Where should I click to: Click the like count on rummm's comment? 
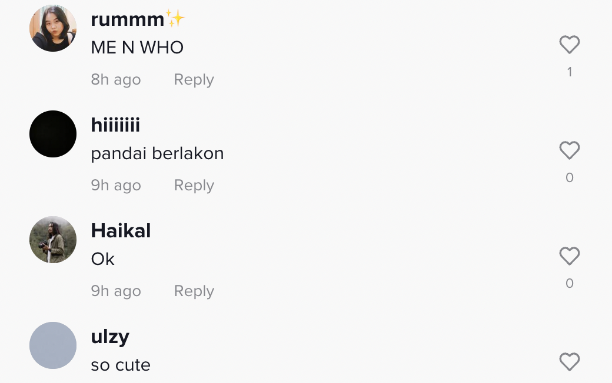(569, 72)
